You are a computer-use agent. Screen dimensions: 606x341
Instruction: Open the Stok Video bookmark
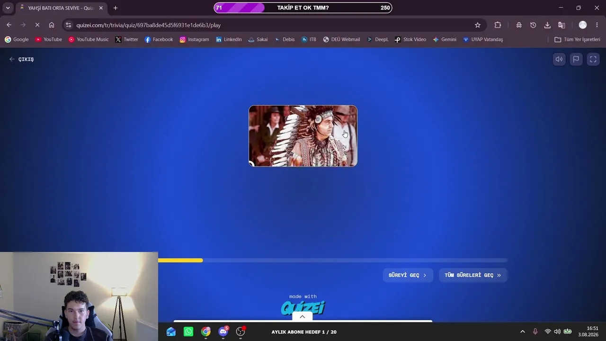[410, 39]
